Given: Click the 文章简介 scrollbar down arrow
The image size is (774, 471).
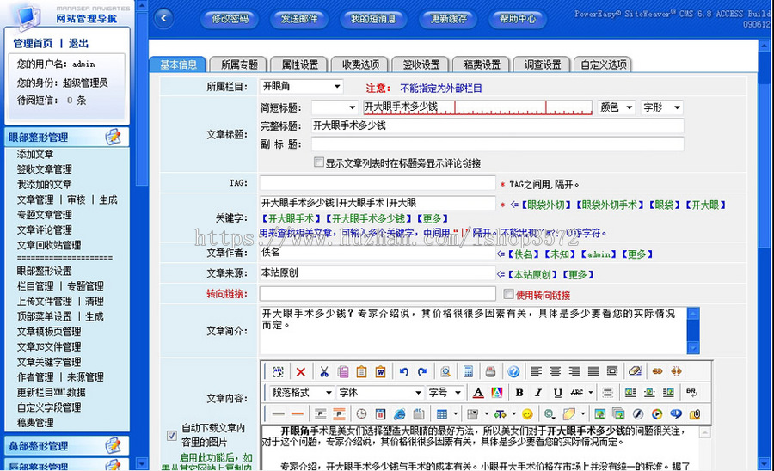Looking at the screenshot, I should [693, 348].
